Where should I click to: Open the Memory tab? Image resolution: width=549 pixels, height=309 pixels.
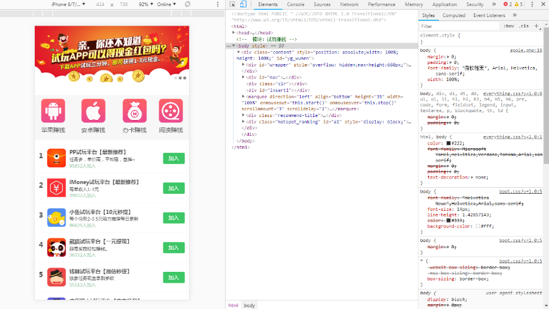[414, 4]
